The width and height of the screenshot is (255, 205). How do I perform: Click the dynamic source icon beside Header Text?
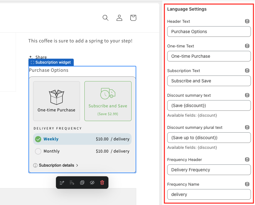(247, 21)
